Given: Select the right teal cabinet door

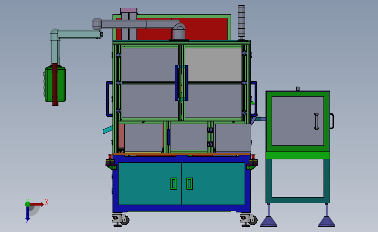Looking at the screenshot, I should pyautogui.click(x=213, y=184).
